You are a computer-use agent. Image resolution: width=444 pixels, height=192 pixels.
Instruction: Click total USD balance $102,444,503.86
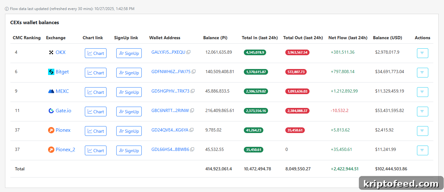pos(391,169)
